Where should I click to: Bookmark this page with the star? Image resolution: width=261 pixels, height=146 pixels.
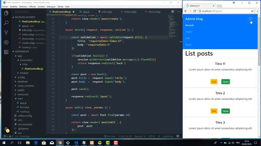[x=252, y=11]
